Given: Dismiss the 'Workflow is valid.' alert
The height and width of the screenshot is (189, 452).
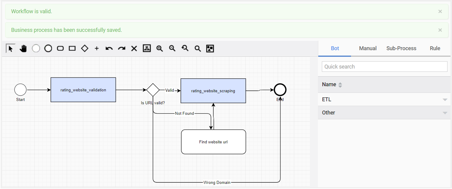Looking at the screenshot, I should [440, 11].
